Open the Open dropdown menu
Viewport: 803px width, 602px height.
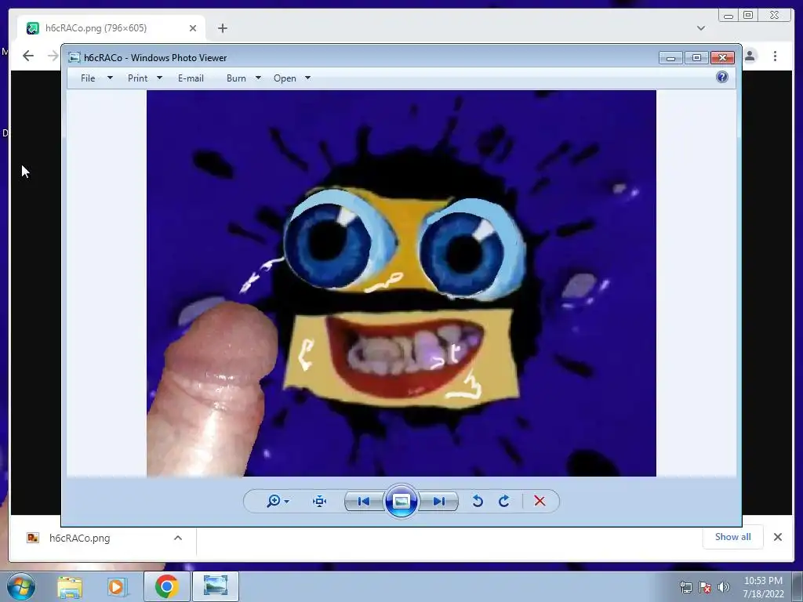pos(292,78)
